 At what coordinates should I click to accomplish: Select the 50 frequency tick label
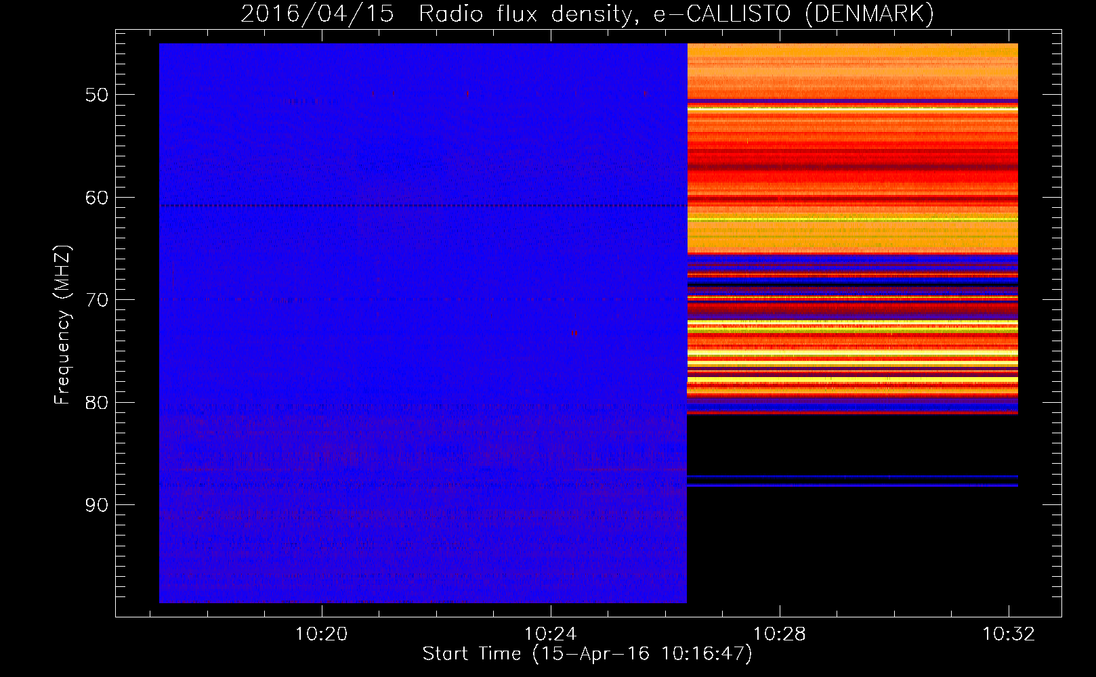coord(97,95)
